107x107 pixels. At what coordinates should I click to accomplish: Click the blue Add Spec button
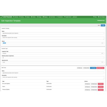pyautogui.click(x=93, y=68)
